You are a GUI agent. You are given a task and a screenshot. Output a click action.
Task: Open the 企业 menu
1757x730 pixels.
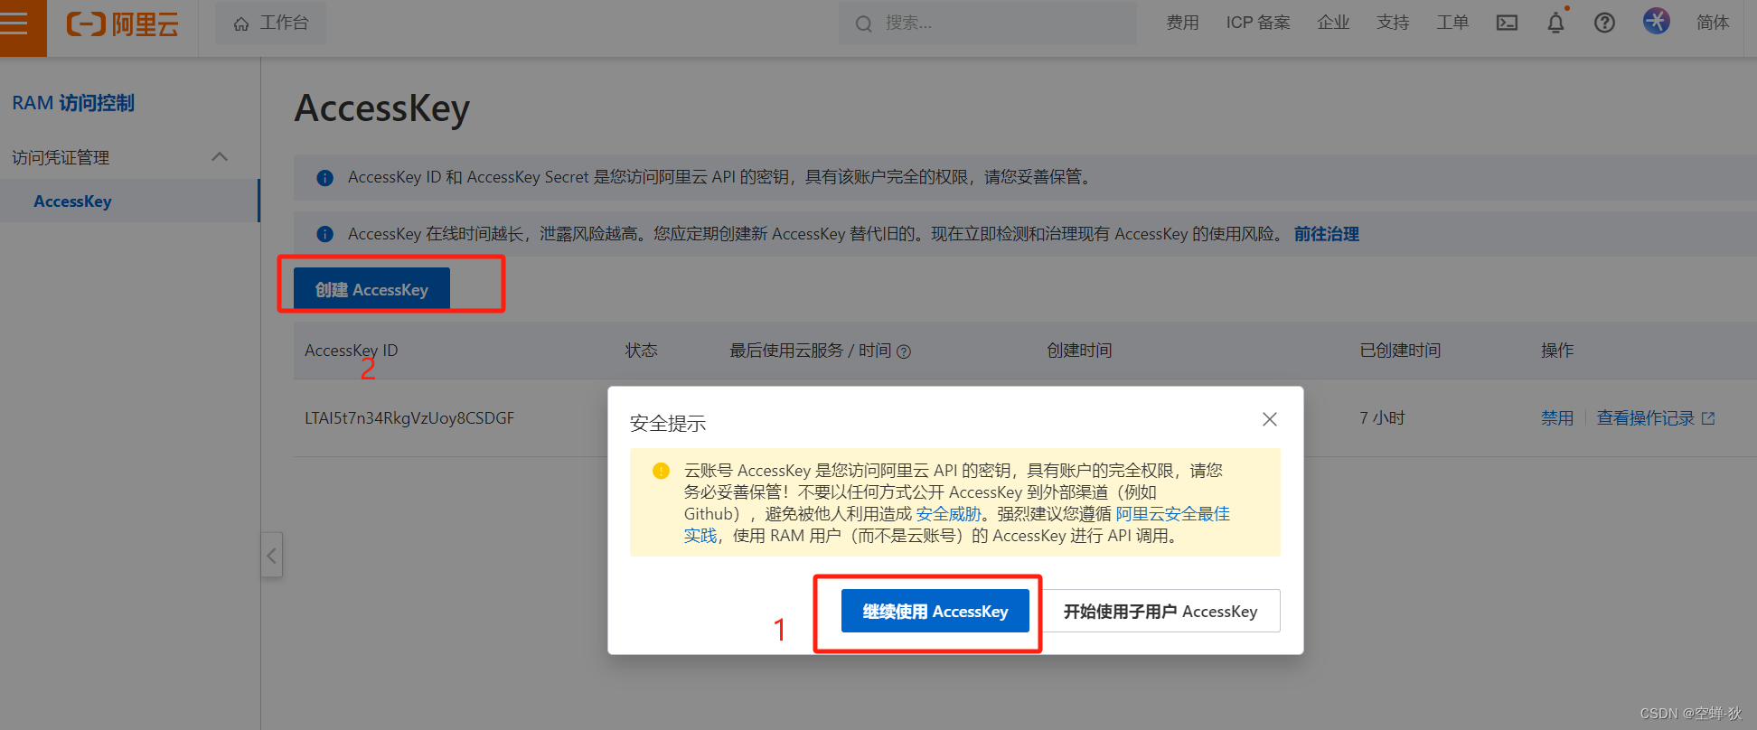pyautogui.click(x=1333, y=23)
